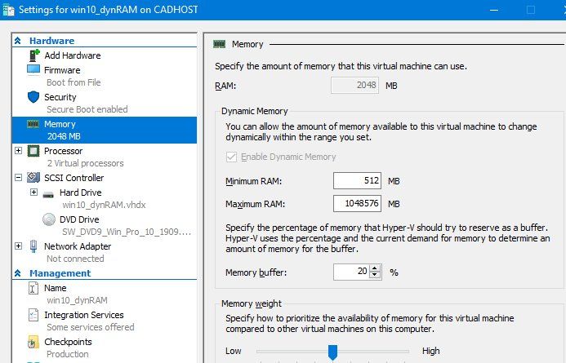Click 'Secure Boot enabled' text
The width and height of the screenshot is (566, 363).
point(87,109)
